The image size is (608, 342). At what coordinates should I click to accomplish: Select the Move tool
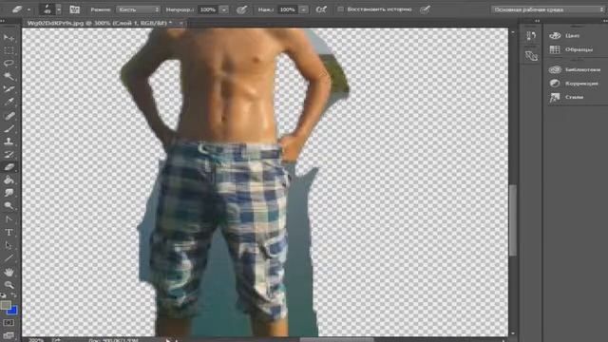pos(9,38)
